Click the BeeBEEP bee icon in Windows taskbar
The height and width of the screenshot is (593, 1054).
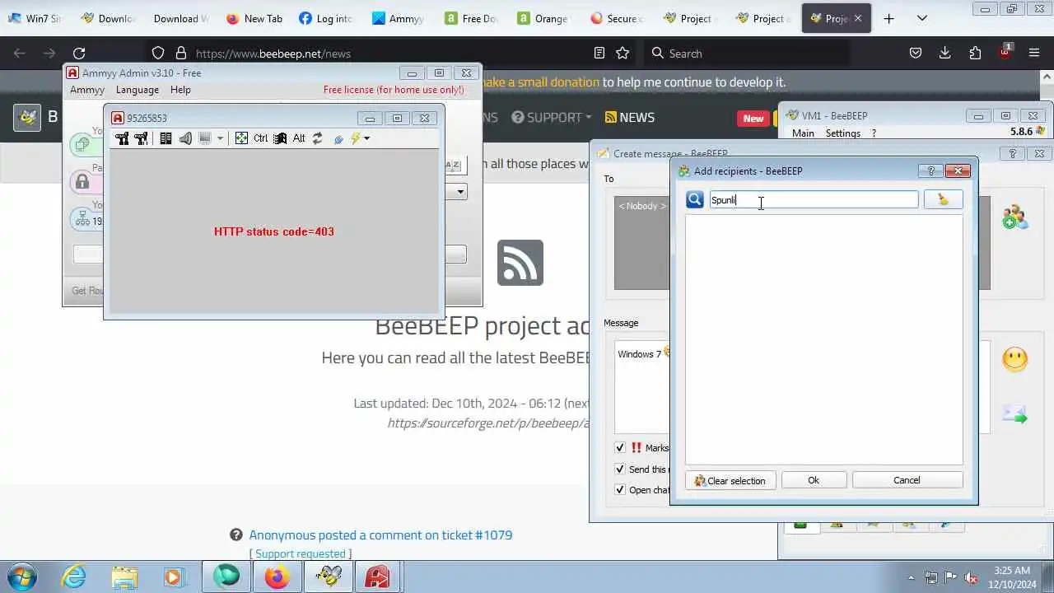(x=329, y=577)
